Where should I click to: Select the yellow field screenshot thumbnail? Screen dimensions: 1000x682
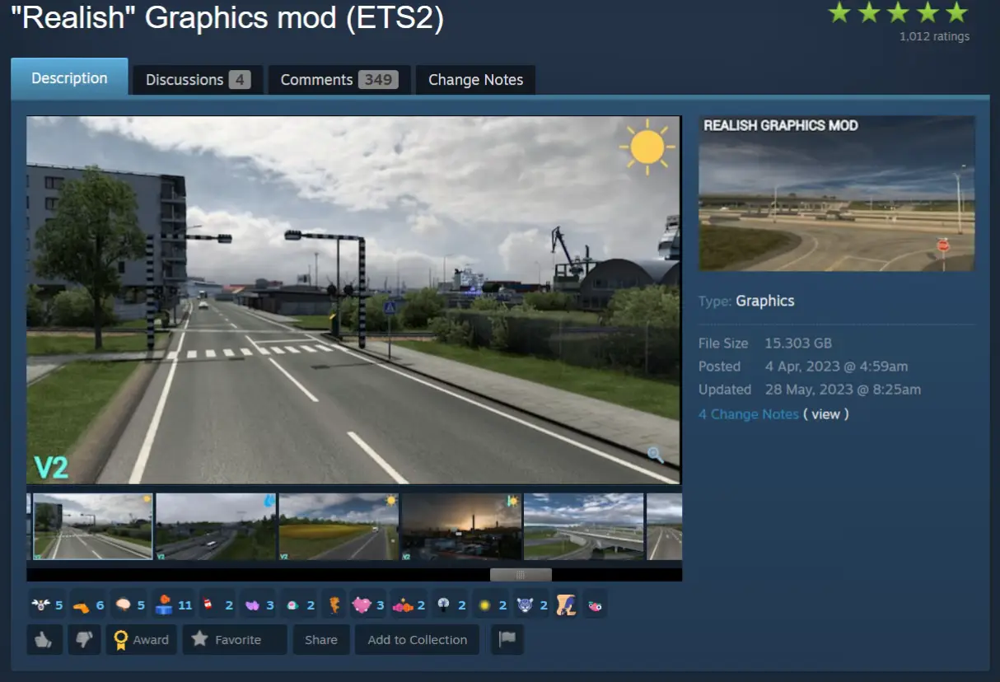point(339,527)
